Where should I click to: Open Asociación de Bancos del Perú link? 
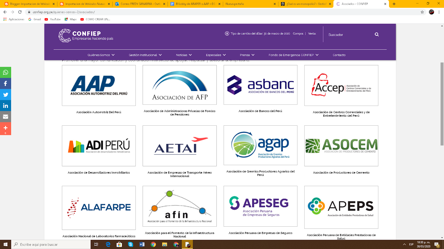260,111
